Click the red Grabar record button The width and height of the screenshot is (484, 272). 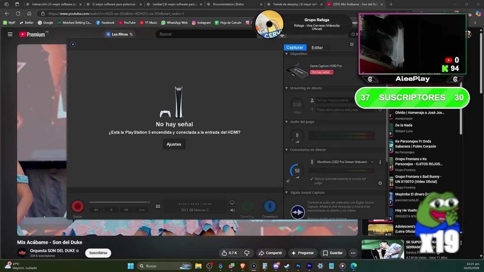tap(78, 206)
